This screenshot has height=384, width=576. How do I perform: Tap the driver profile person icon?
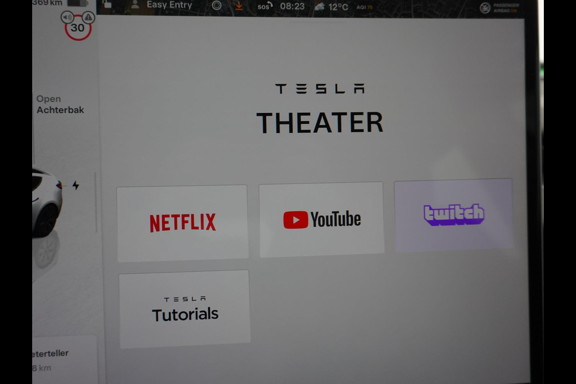(x=135, y=5)
